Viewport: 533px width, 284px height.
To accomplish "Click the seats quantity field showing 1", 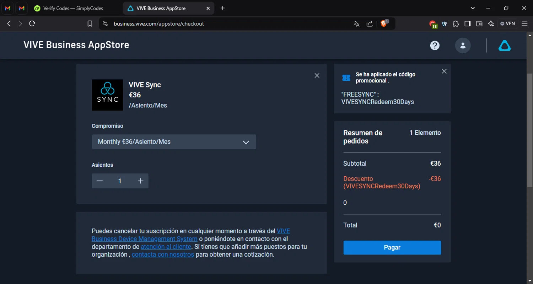I will 120,181.
